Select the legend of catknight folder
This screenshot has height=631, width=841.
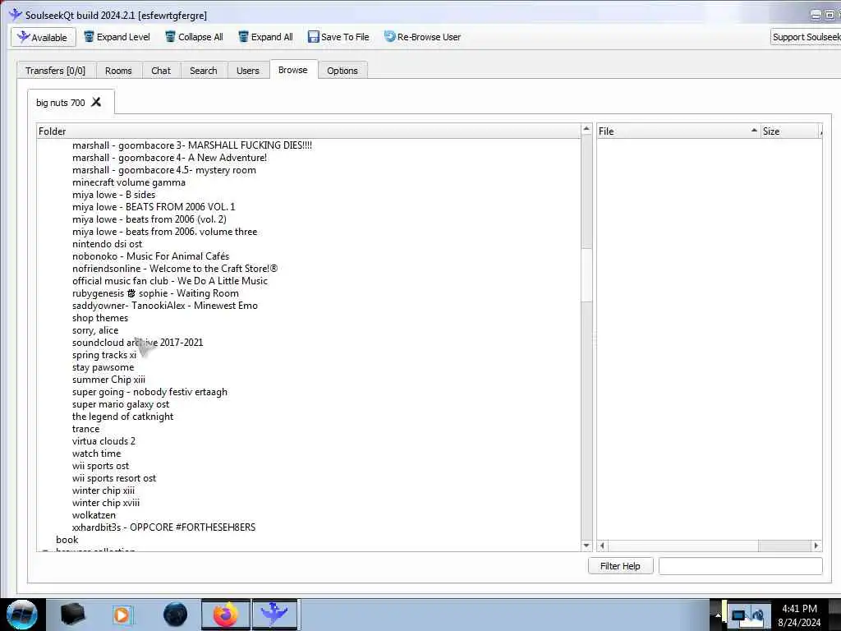tap(123, 417)
